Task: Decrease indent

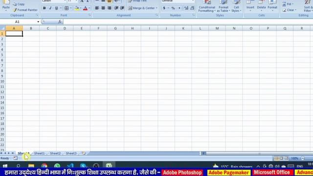Action: tap(116, 8)
